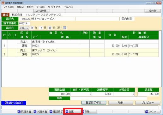Click the 摘要 input field

pyautogui.click(x=108, y=98)
